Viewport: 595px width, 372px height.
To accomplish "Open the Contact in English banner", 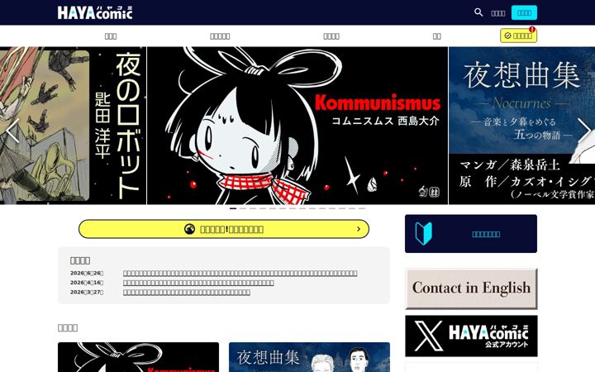I will (x=471, y=289).
